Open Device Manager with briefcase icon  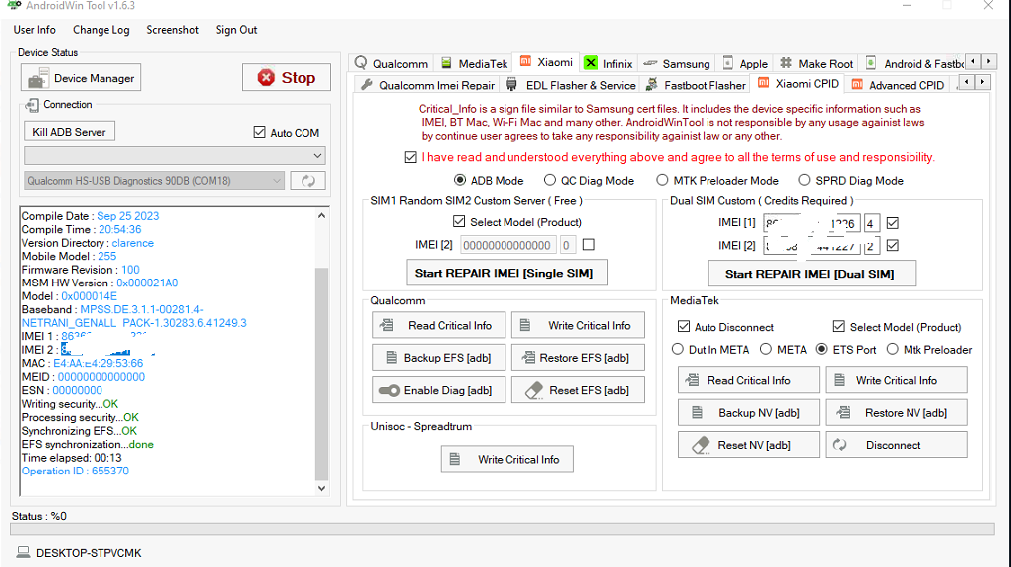click(x=82, y=78)
